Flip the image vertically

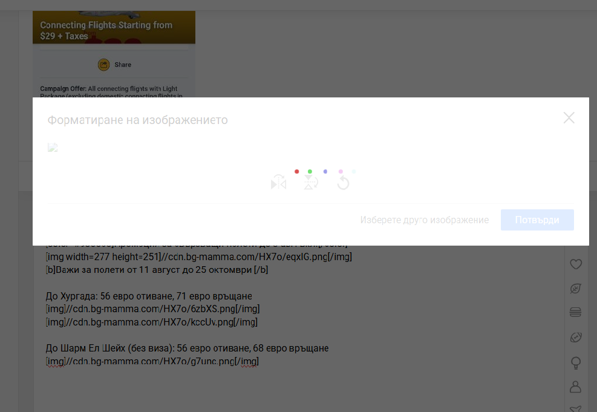click(311, 182)
